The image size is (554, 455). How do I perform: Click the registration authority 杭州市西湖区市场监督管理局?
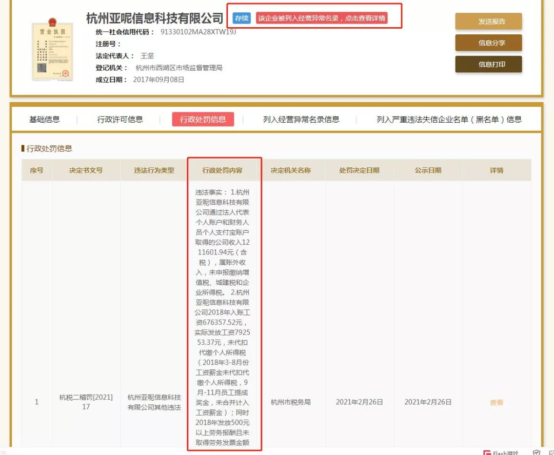pos(179,68)
